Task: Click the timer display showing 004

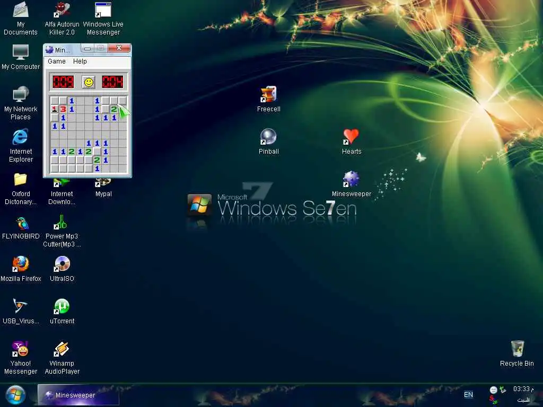Action: tap(112, 82)
